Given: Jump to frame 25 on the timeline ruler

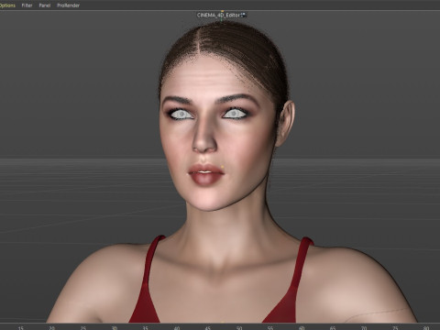Looking at the screenshot, I should (x=83, y=328).
